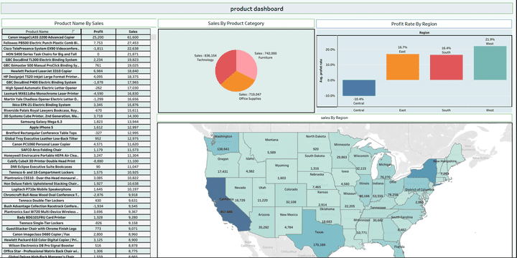Select 'GBC DocuBind TL300 Electric Binding System'
Image resolution: width=517 pixels, height=258 pixels.
pyautogui.click(x=76, y=60)
